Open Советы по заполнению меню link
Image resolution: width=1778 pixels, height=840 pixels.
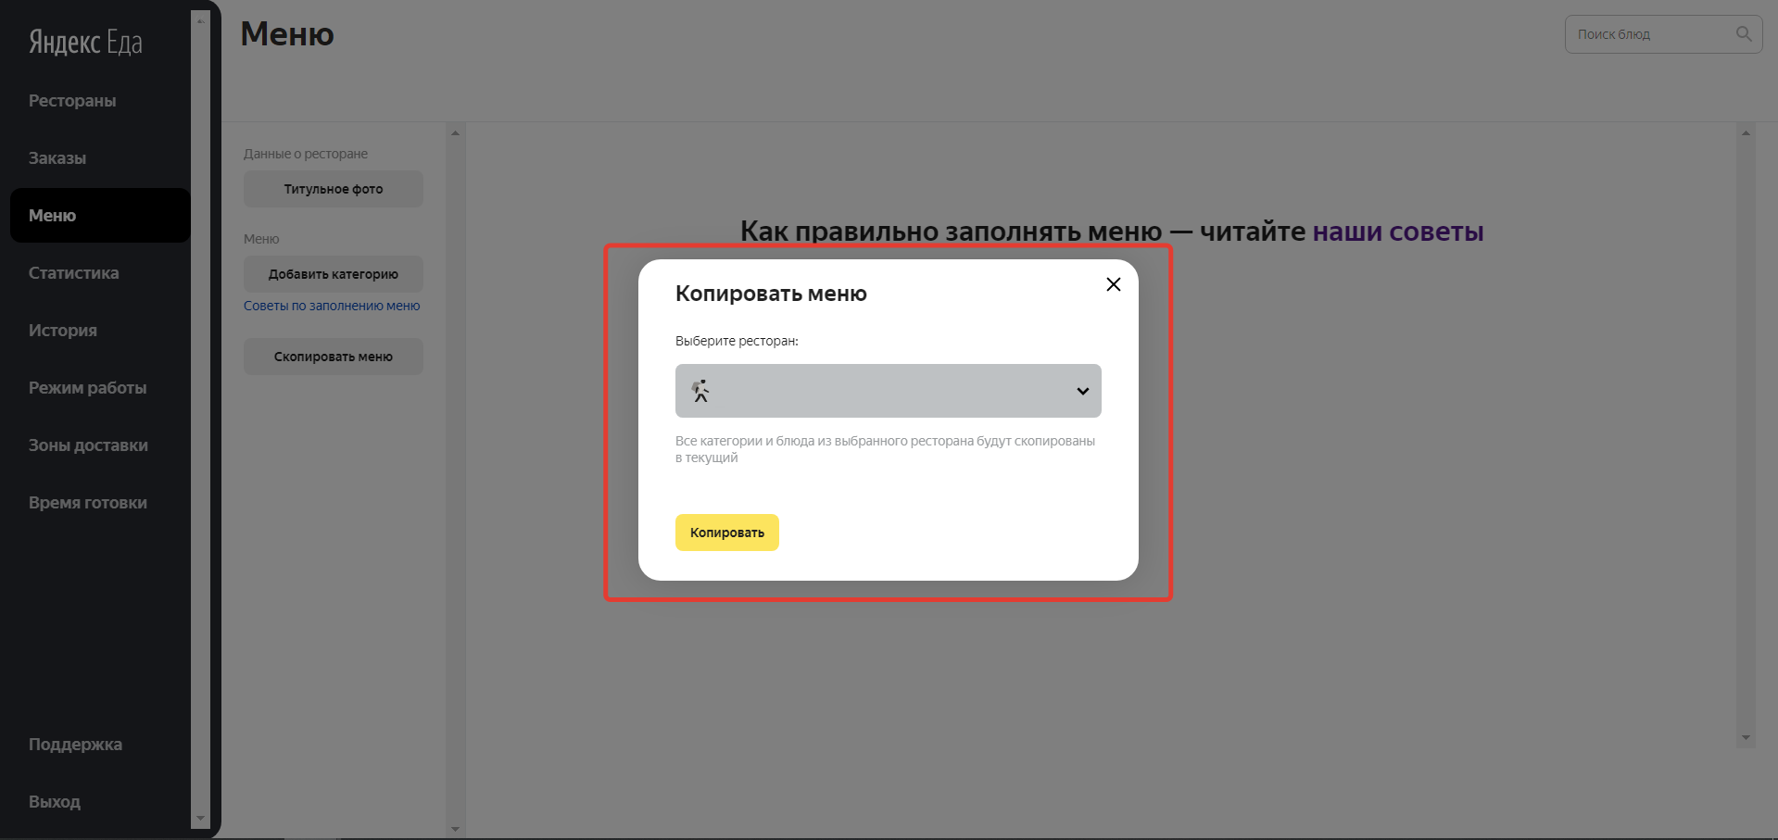click(332, 306)
